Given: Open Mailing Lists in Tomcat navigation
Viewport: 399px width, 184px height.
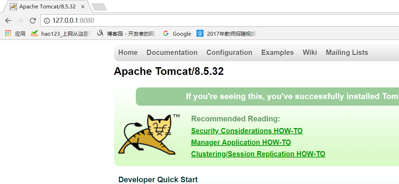Looking at the screenshot, I should (347, 52).
